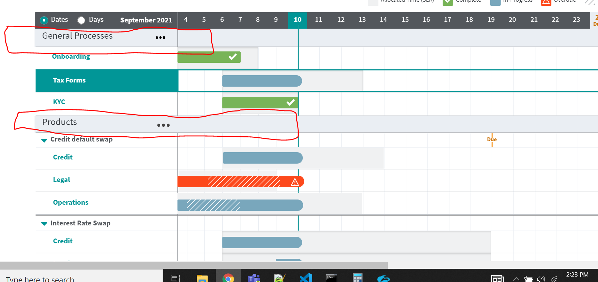Click the Credit default swap Credit bar
Viewport: 598px width, 282px height.
[x=263, y=158]
